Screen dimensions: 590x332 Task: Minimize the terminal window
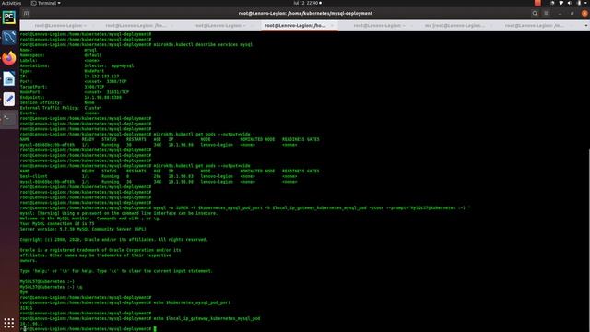[560, 13]
